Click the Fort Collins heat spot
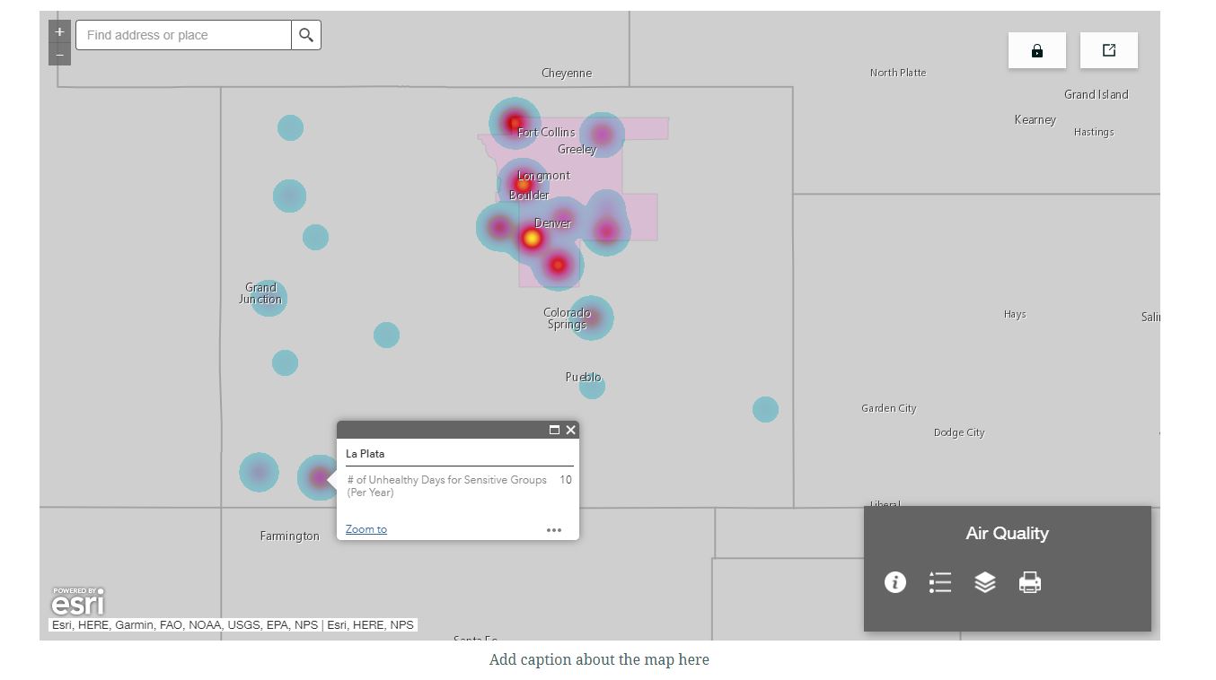The width and height of the screenshot is (1216, 680). (x=515, y=123)
